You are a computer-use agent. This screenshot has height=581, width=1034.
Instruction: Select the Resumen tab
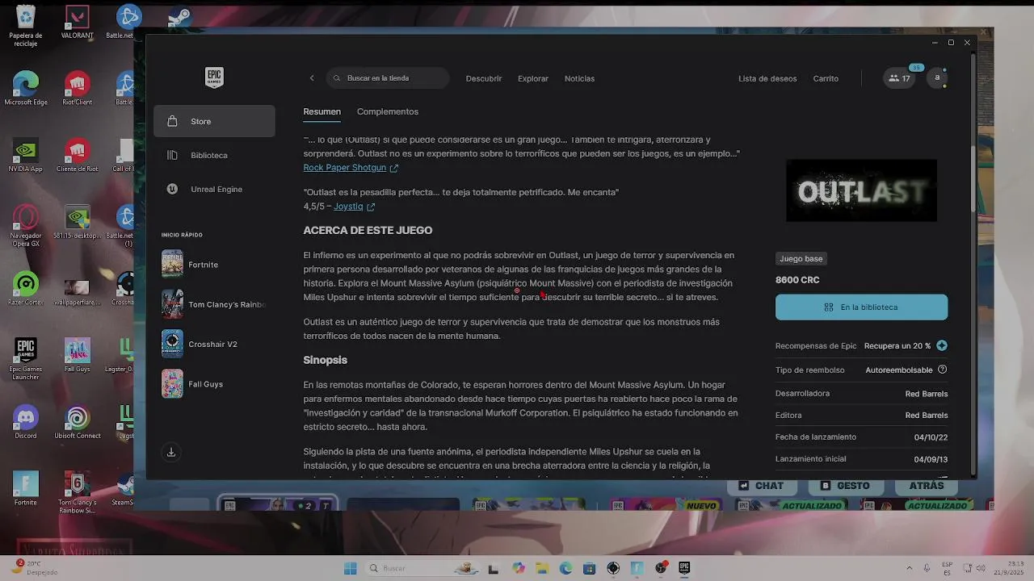(322, 111)
